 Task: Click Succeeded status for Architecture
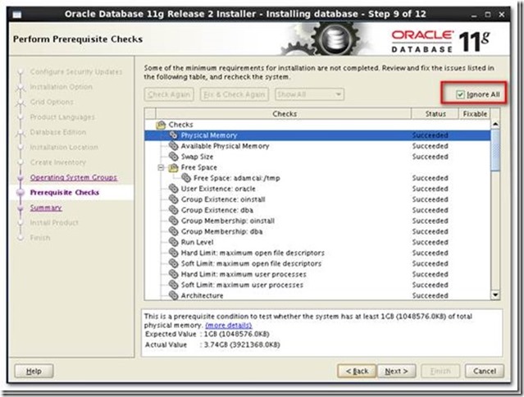click(x=430, y=296)
